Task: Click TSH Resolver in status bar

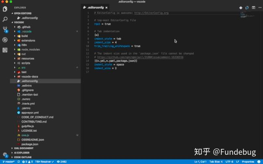Action: click(x=44, y=162)
